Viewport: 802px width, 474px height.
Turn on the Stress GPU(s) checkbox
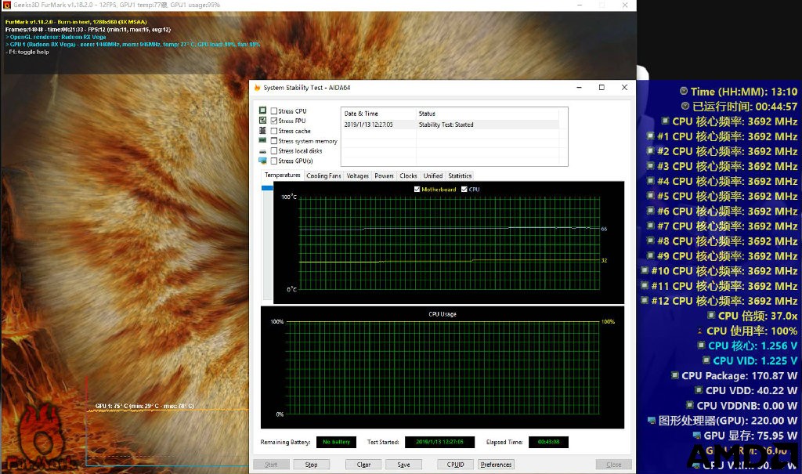pos(274,161)
